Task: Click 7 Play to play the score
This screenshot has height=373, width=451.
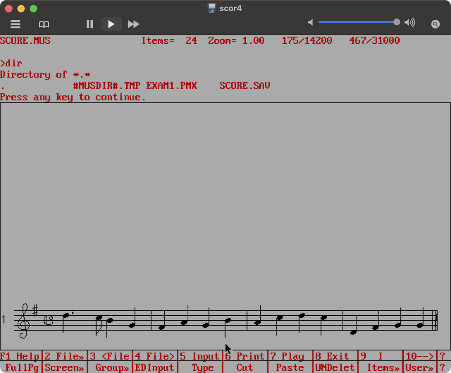Action: click(290, 356)
